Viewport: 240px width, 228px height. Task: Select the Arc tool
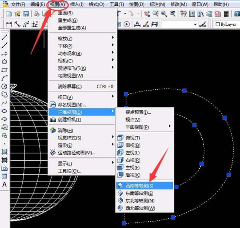click(4, 78)
